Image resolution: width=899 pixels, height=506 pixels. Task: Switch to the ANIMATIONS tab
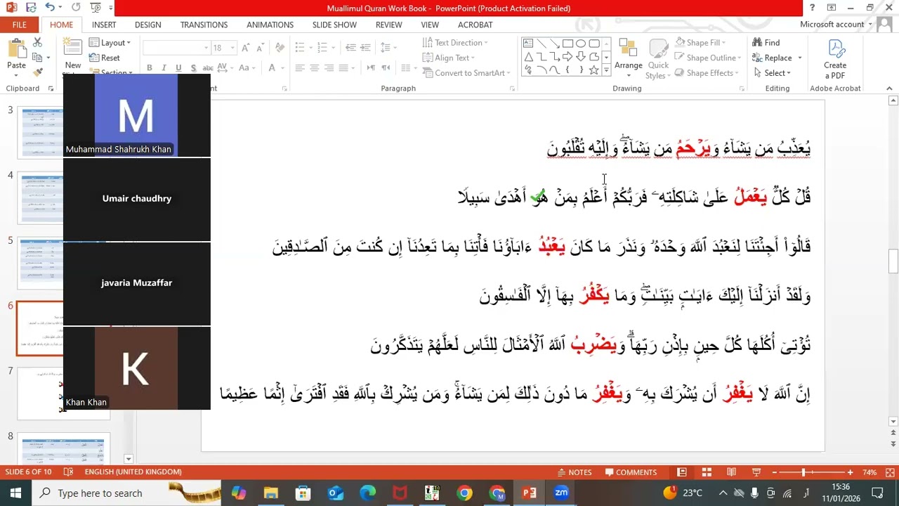tap(270, 25)
